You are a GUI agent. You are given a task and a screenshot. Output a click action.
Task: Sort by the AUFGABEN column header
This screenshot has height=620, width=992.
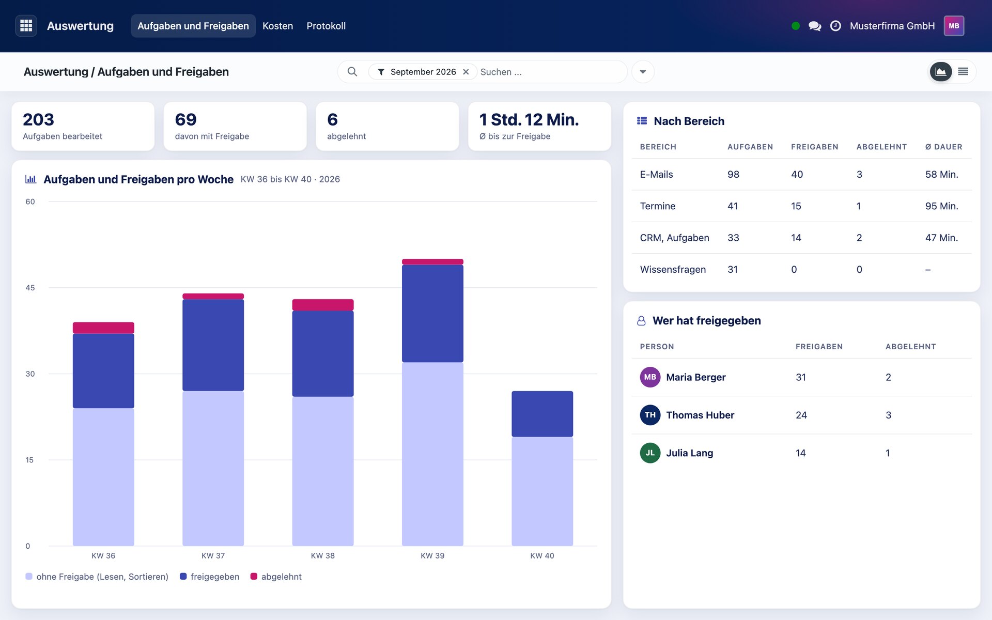tap(750, 147)
